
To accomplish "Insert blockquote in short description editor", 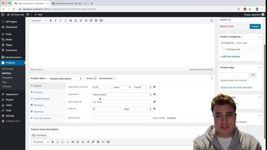I will (73, 142).
